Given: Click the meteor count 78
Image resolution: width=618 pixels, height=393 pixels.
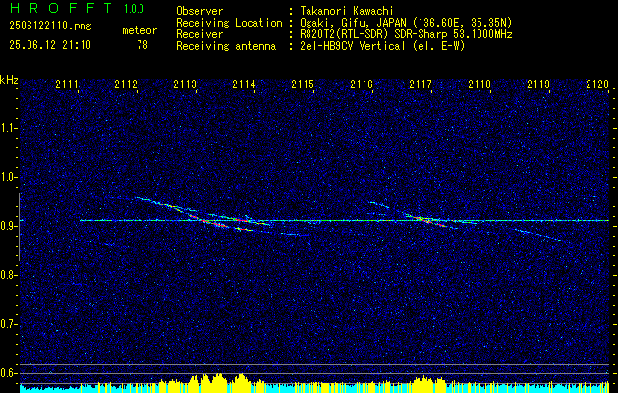Looking at the screenshot, I should pyautogui.click(x=142, y=45).
